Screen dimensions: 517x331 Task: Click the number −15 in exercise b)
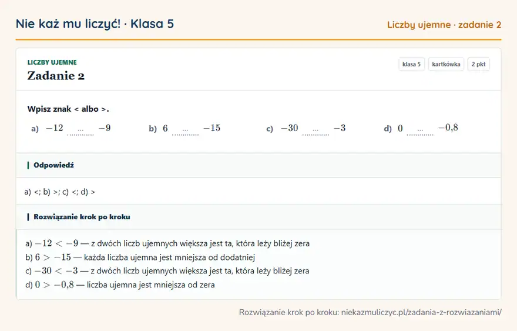tap(211, 128)
